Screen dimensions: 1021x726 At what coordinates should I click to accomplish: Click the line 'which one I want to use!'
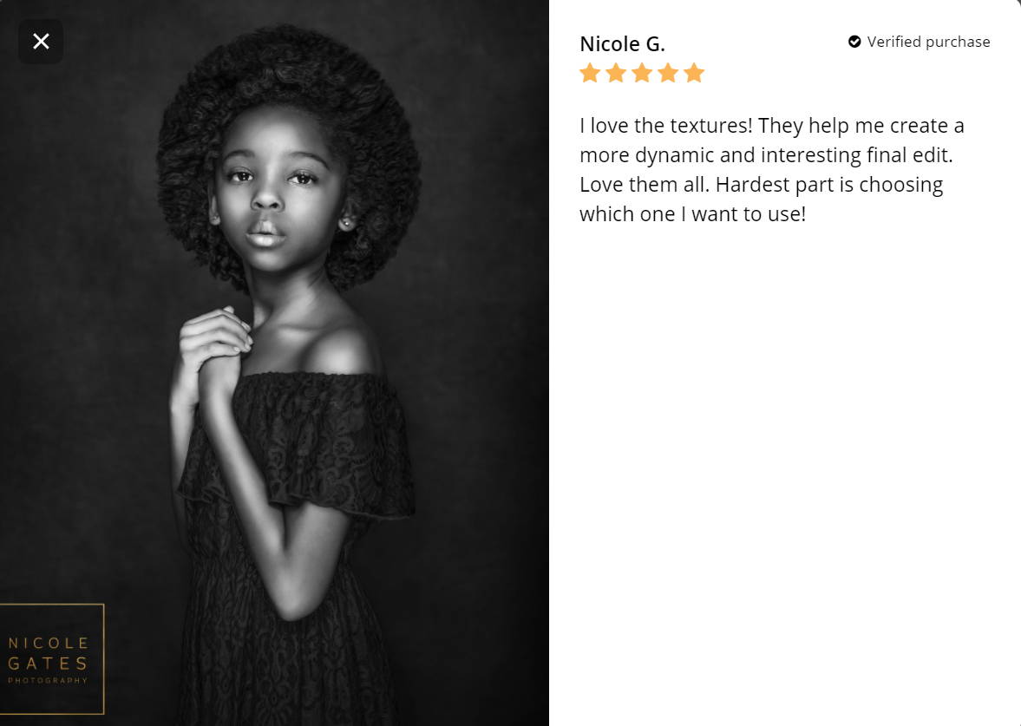coord(692,214)
